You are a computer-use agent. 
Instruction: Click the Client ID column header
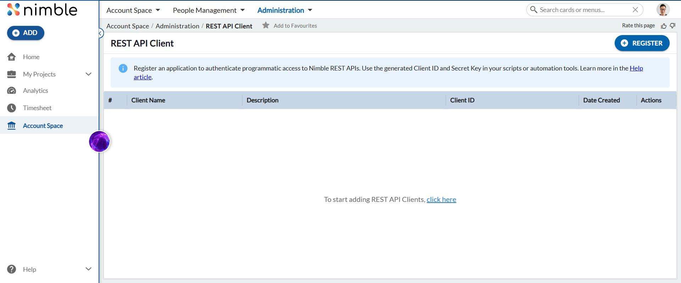pyautogui.click(x=462, y=100)
